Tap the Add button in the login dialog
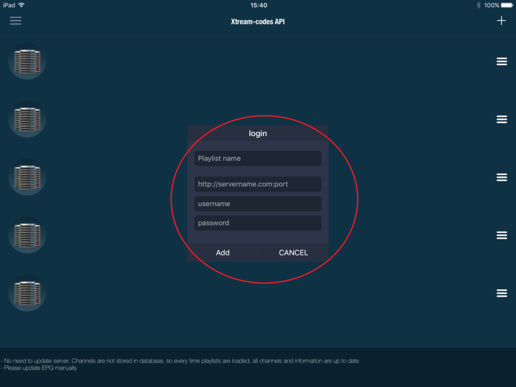 [223, 252]
